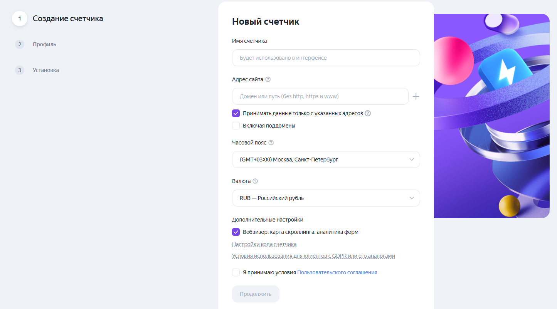Go to step 3 Установка
Image resolution: width=557 pixels, height=309 pixels.
click(x=37, y=70)
